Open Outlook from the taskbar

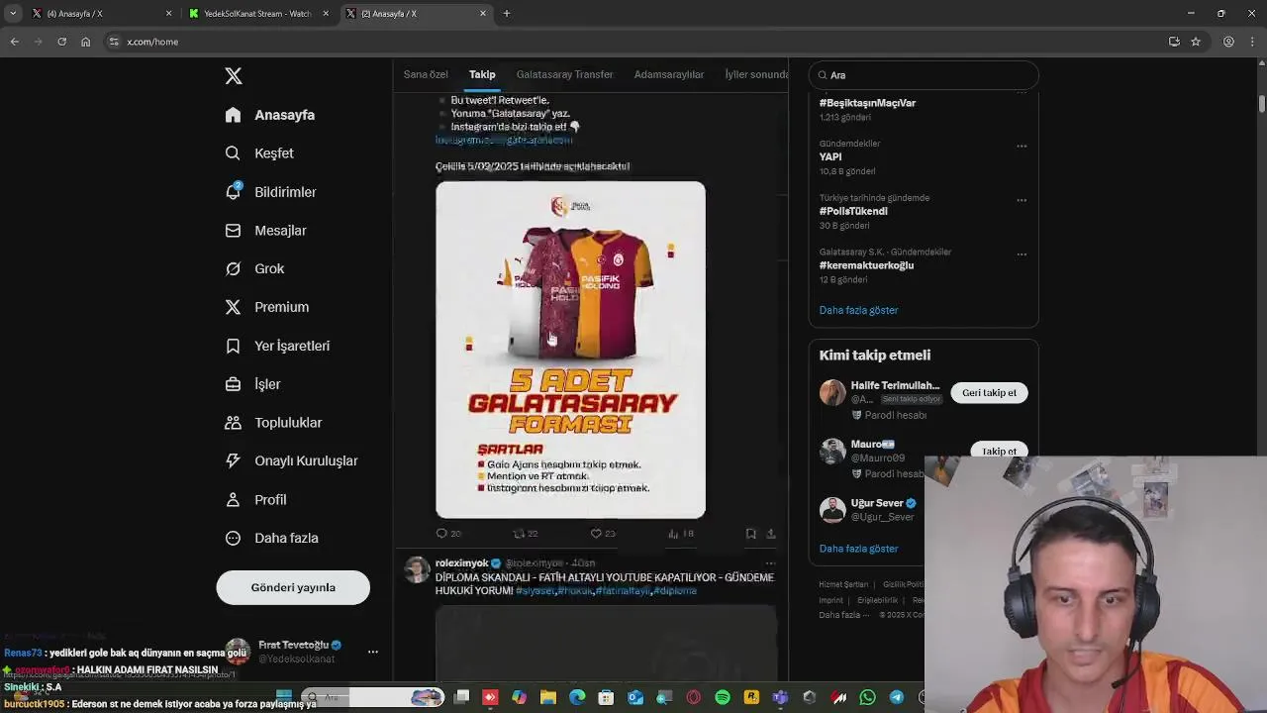(x=635, y=698)
